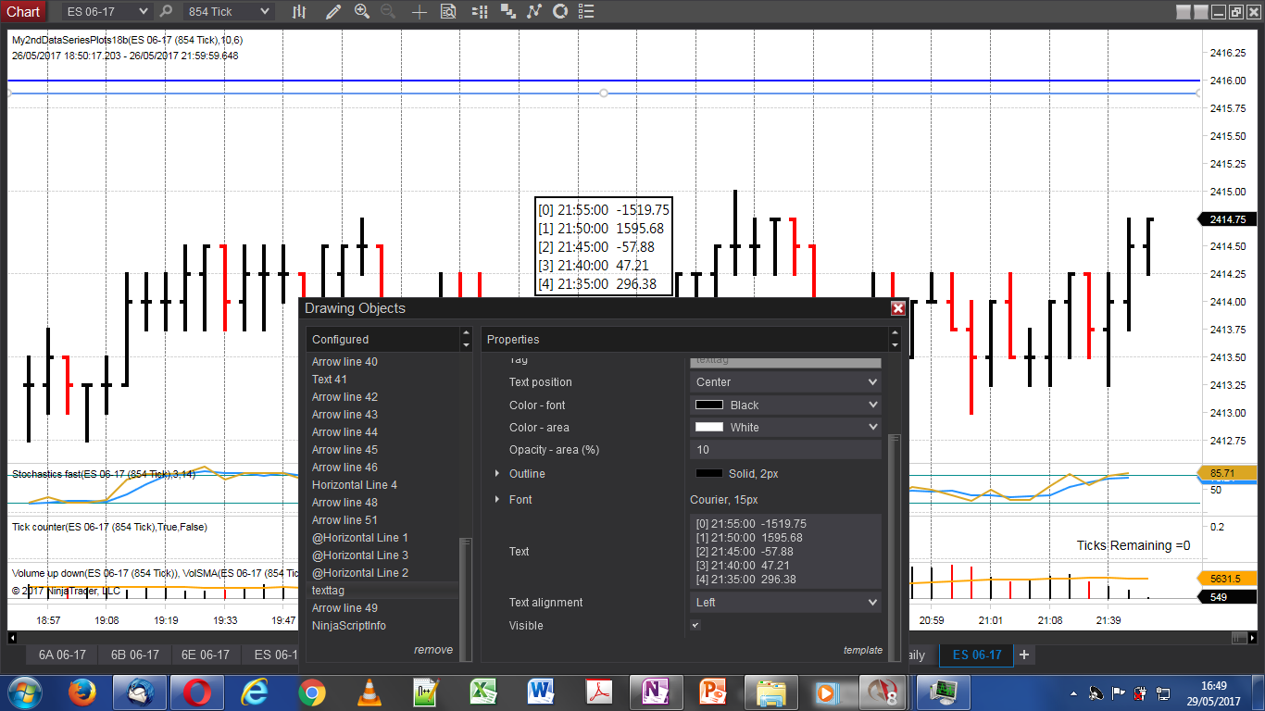
Task: Click the Tick counter indicator label
Action: tap(109, 527)
